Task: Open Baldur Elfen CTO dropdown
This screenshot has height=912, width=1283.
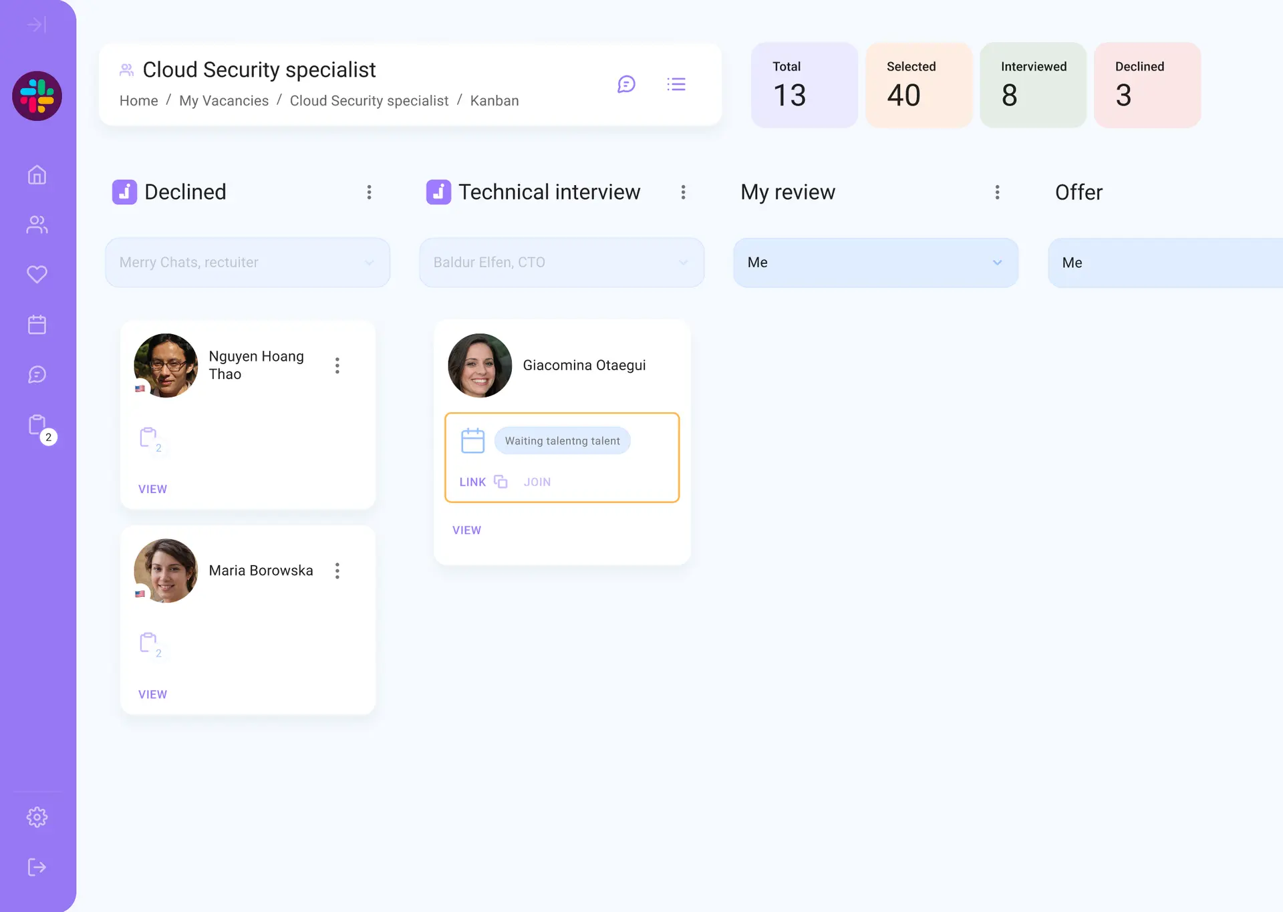Action: [561, 263]
